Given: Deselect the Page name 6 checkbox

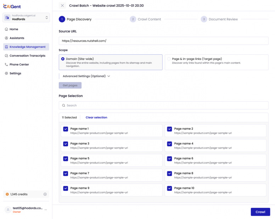Looking at the screenshot, I should (x=169, y=159).
